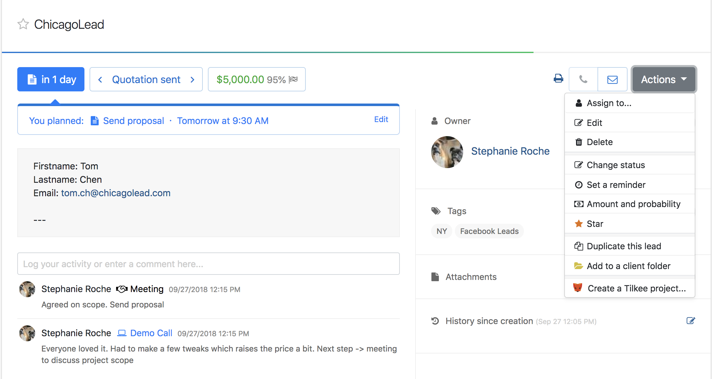Move to previous status with left chevron

100,80
